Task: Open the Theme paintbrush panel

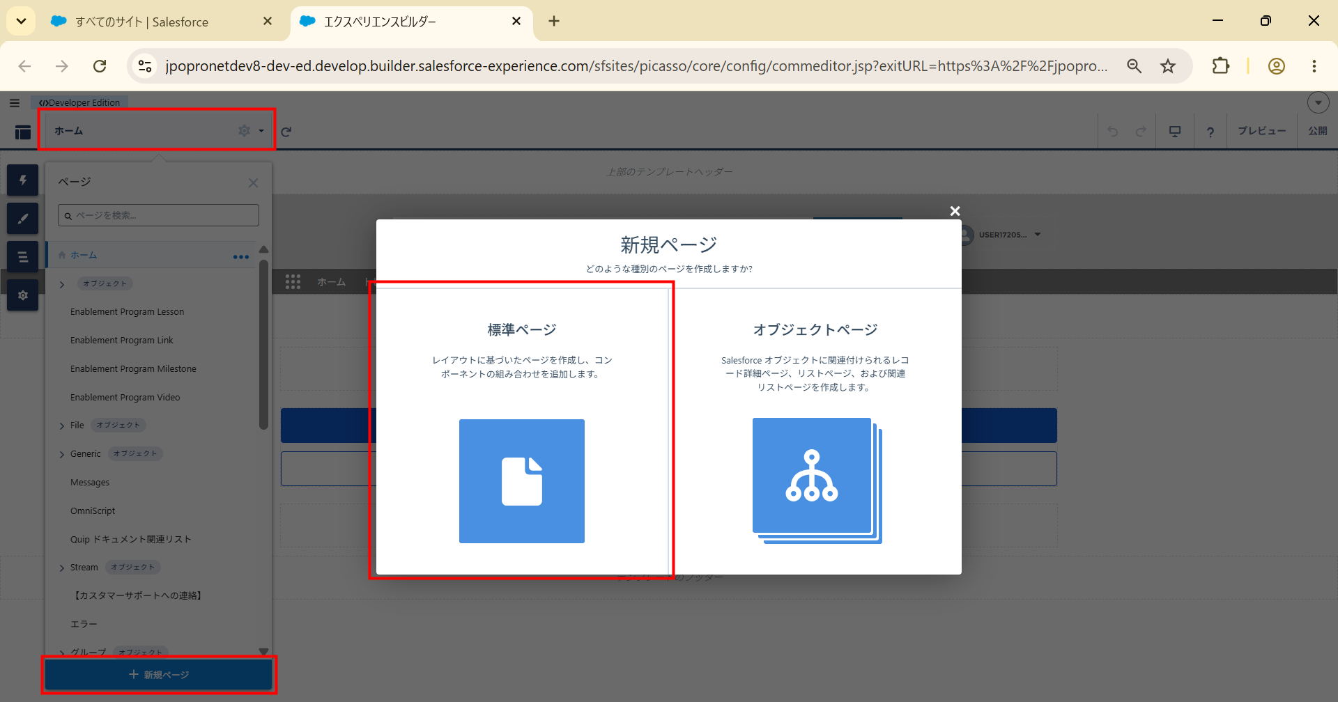Action: pos(22,219)
